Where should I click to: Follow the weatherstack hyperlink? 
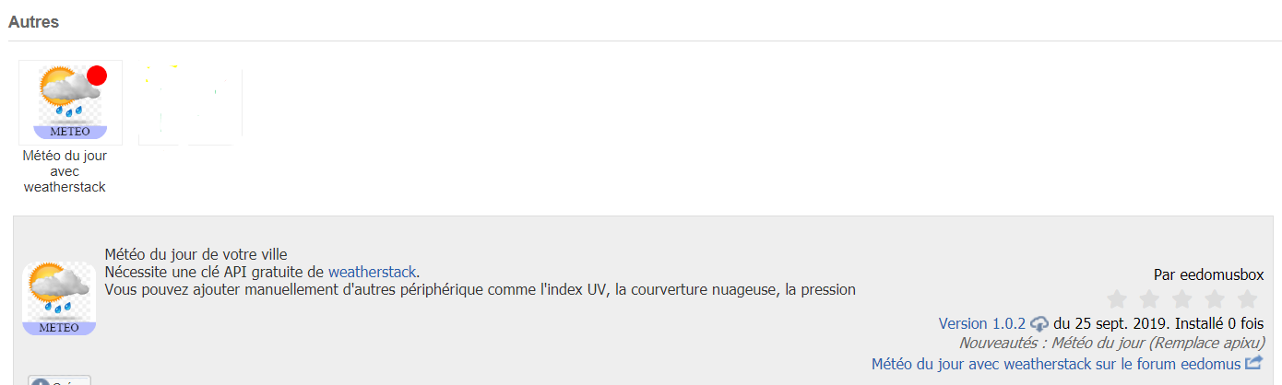pos(373,272)
